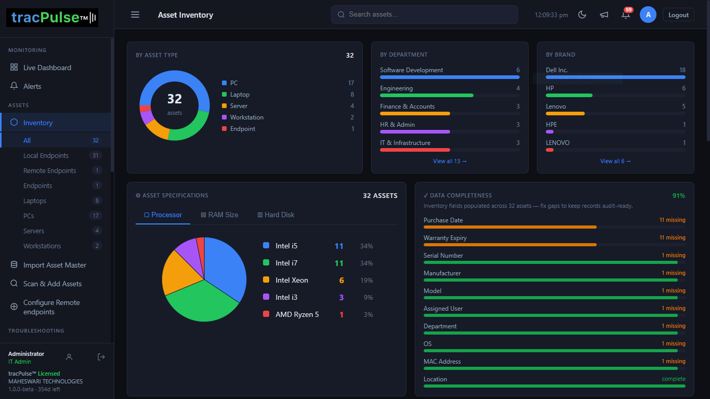Open Configure Remote endpoints
Image resolution: width=710 pixels, height=399 pixels.
55,307
